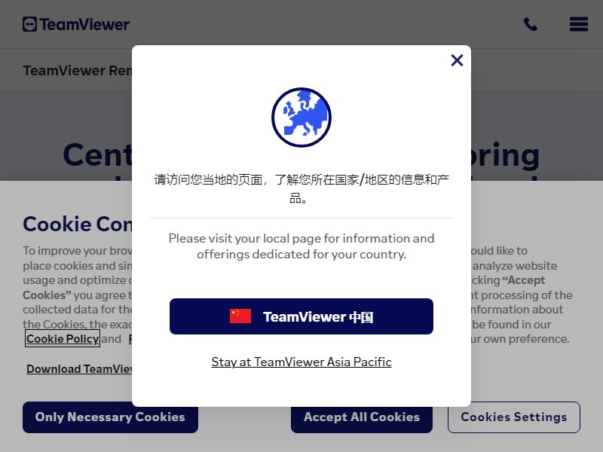
Task: Close the region selection dialog
Action: pos(457,60)
